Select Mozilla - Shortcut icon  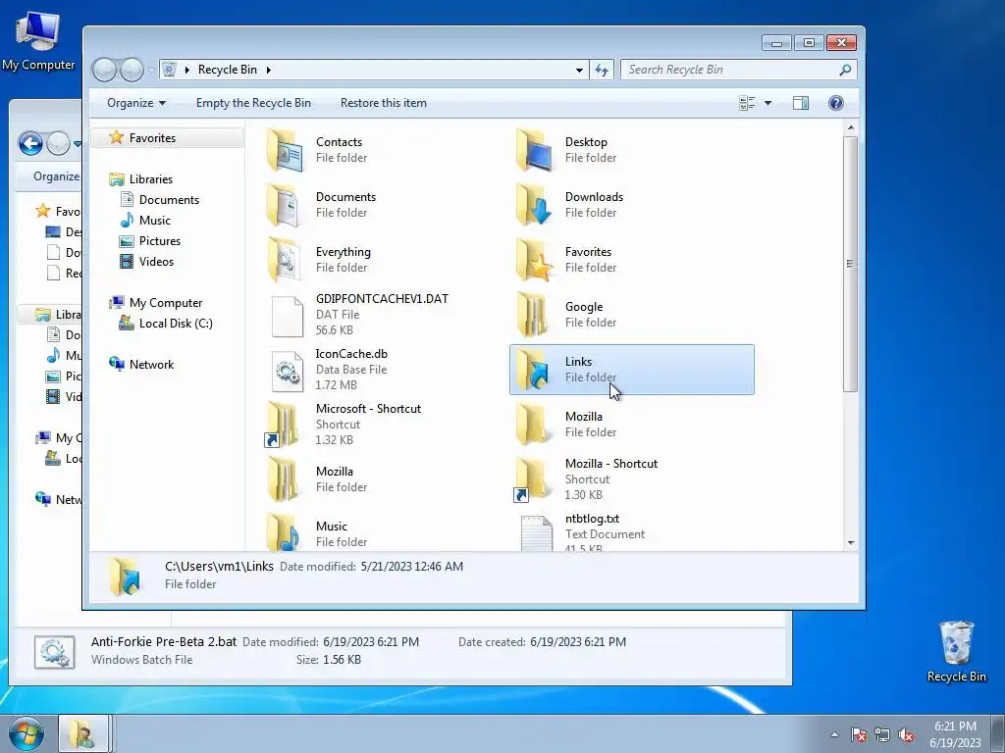point(532,478)
